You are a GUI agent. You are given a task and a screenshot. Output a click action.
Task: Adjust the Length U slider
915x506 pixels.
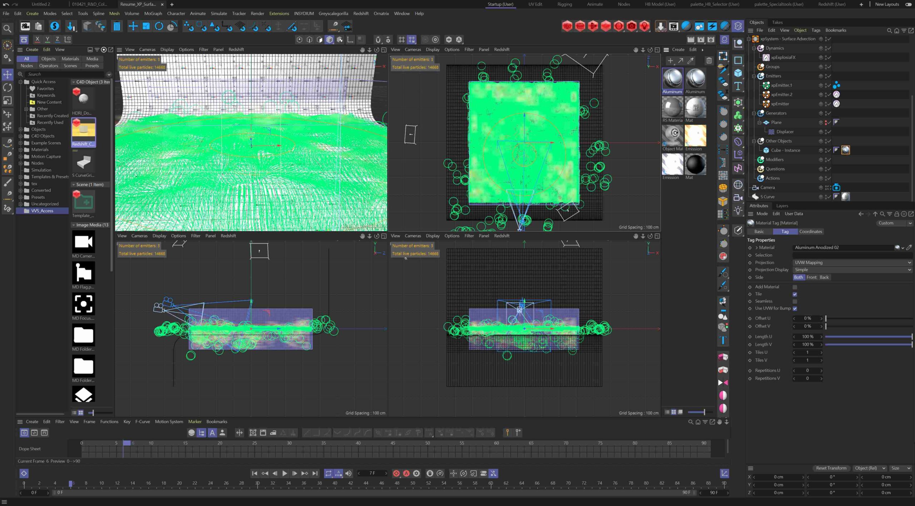coord(869,337)
